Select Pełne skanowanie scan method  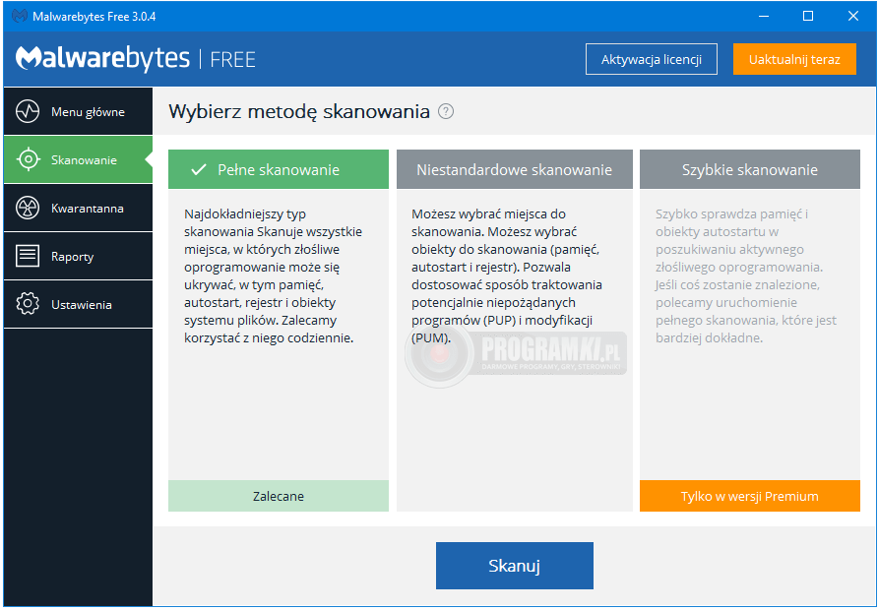[279, 169]
